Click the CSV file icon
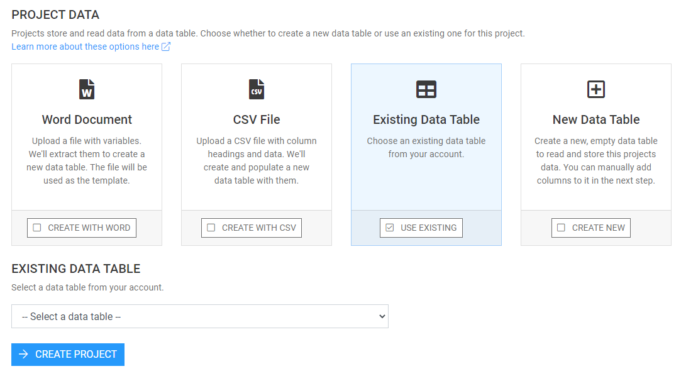The width and height of the screenshot is (681, 376). coord(257,89)
